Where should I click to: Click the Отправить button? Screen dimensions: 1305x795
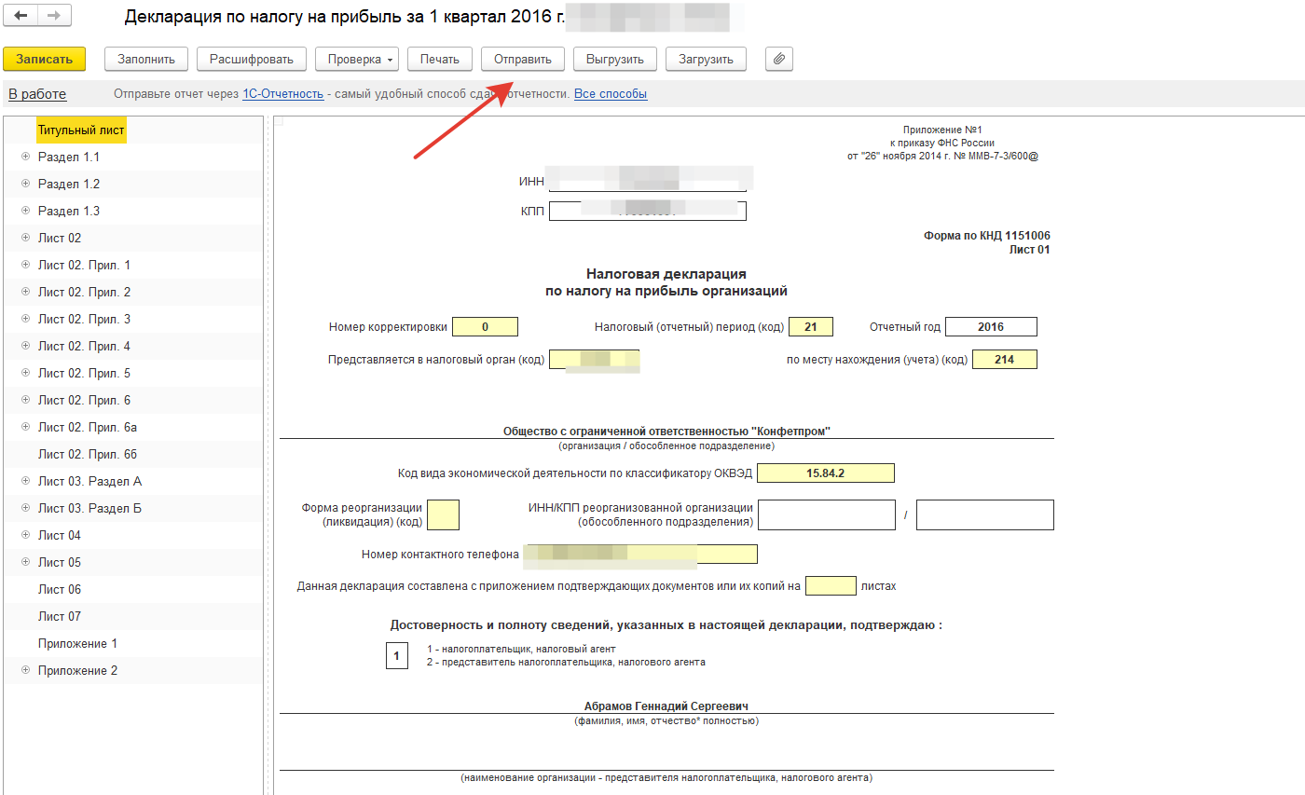point(522,59)
